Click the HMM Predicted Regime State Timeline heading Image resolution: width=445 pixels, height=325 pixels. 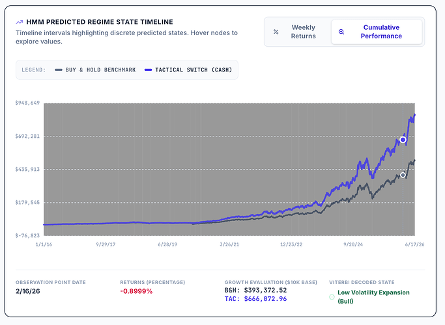tap(100, 22)
